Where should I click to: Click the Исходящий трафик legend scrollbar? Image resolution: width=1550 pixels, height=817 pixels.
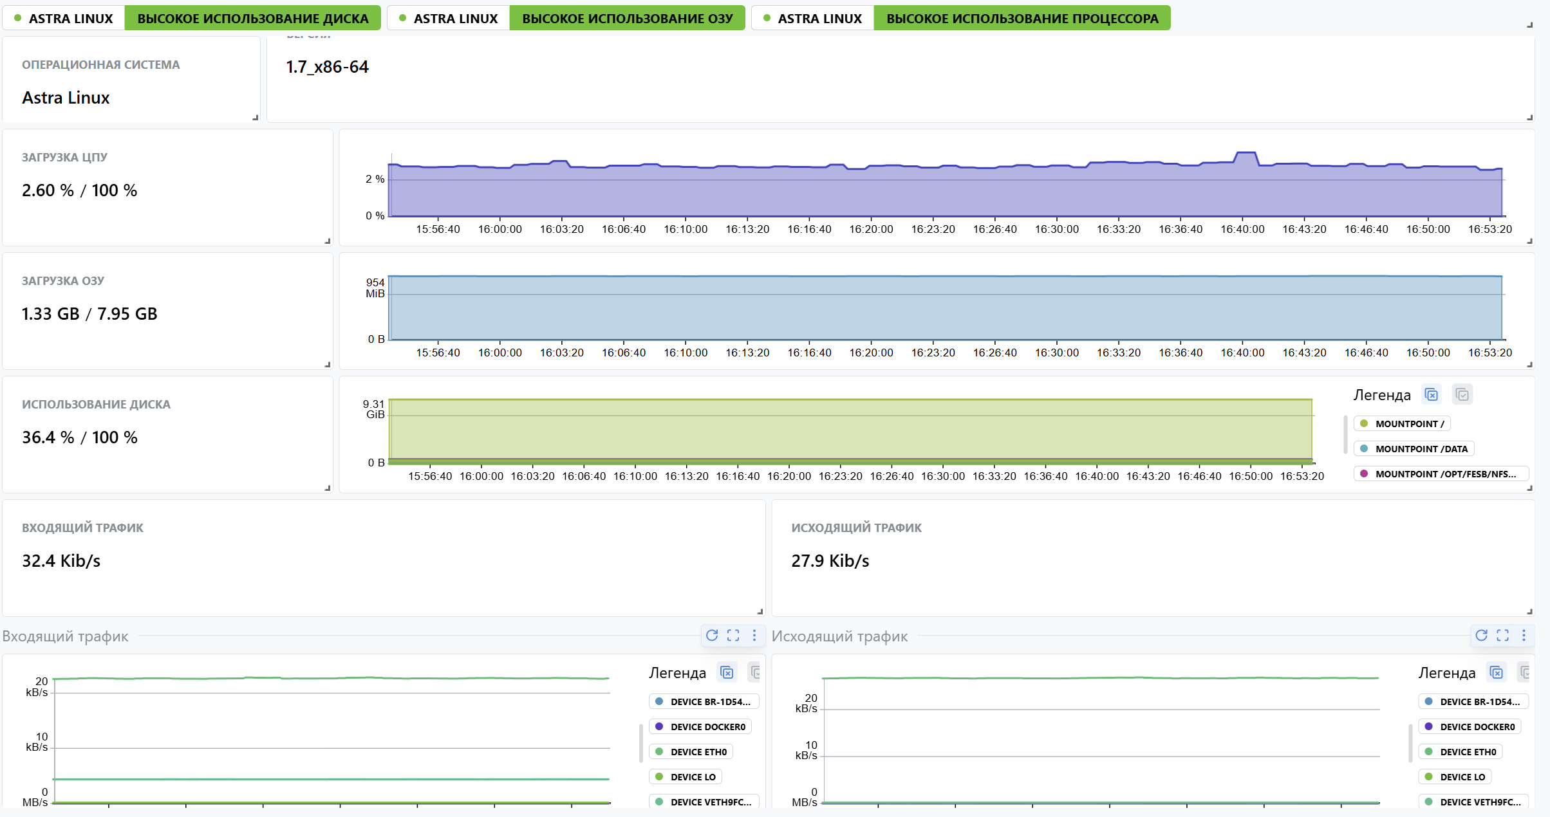click(1410, 743)
